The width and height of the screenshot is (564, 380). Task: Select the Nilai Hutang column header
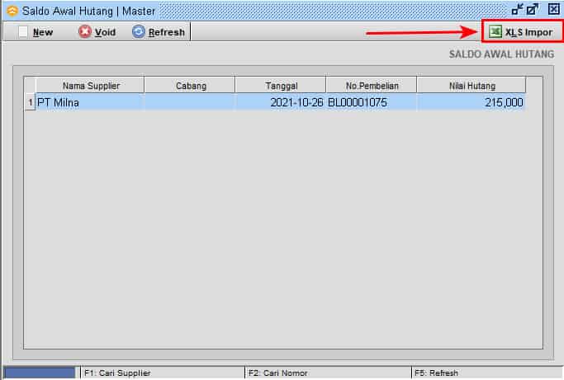coord(471,86)
